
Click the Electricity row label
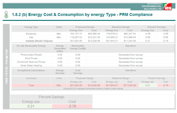coord(31,34)
